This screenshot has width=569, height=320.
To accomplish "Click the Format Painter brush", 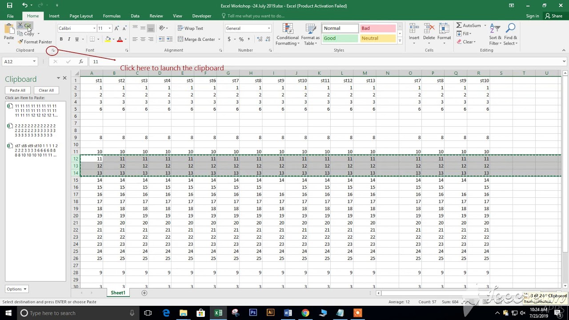I will (20, 42).
